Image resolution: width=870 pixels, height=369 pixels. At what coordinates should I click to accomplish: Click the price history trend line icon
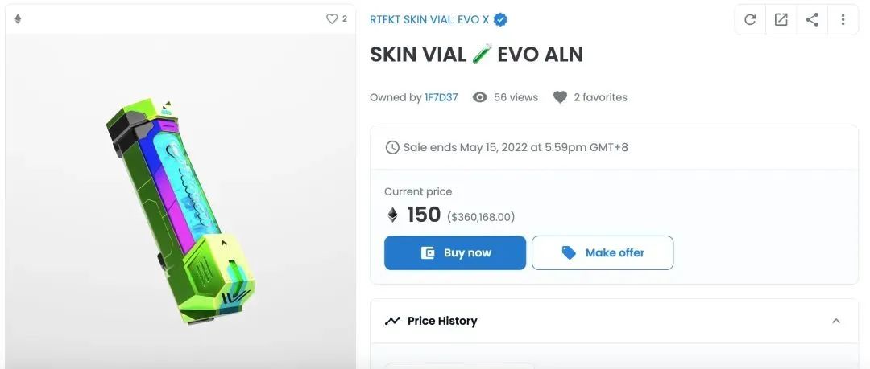(392, 321)
